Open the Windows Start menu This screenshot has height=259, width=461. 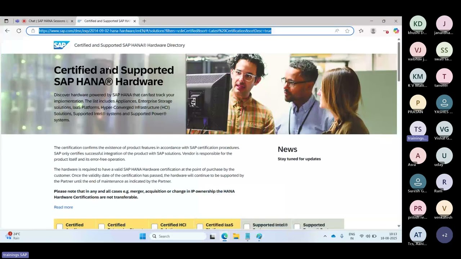[143, 236]
